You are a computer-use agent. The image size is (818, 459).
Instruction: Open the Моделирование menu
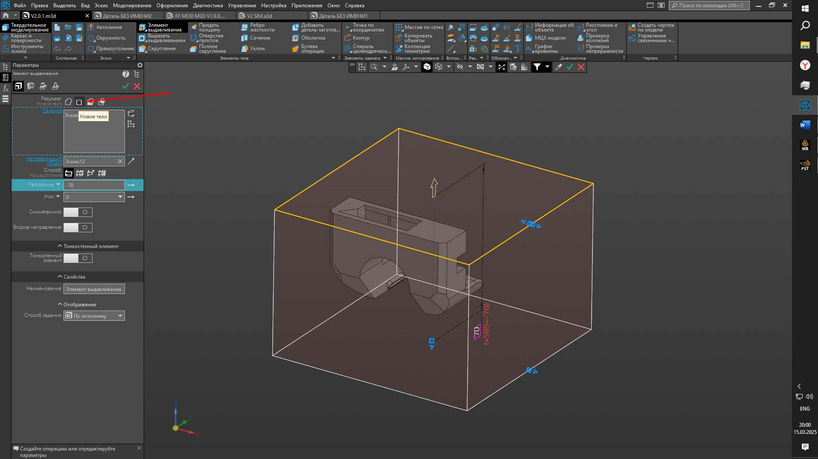pyautogui.click(x=132, y=6)
